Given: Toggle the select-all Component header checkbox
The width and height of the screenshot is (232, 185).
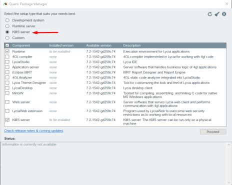Looking at the screenshot, I should (7, 45).
